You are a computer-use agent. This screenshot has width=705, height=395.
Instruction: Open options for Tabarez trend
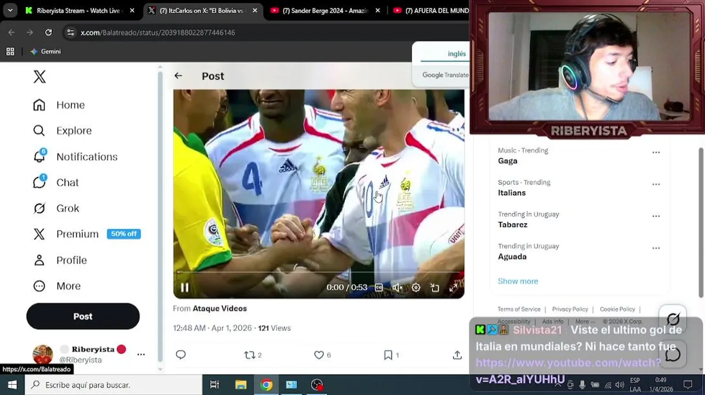click(x=656, y=216)
